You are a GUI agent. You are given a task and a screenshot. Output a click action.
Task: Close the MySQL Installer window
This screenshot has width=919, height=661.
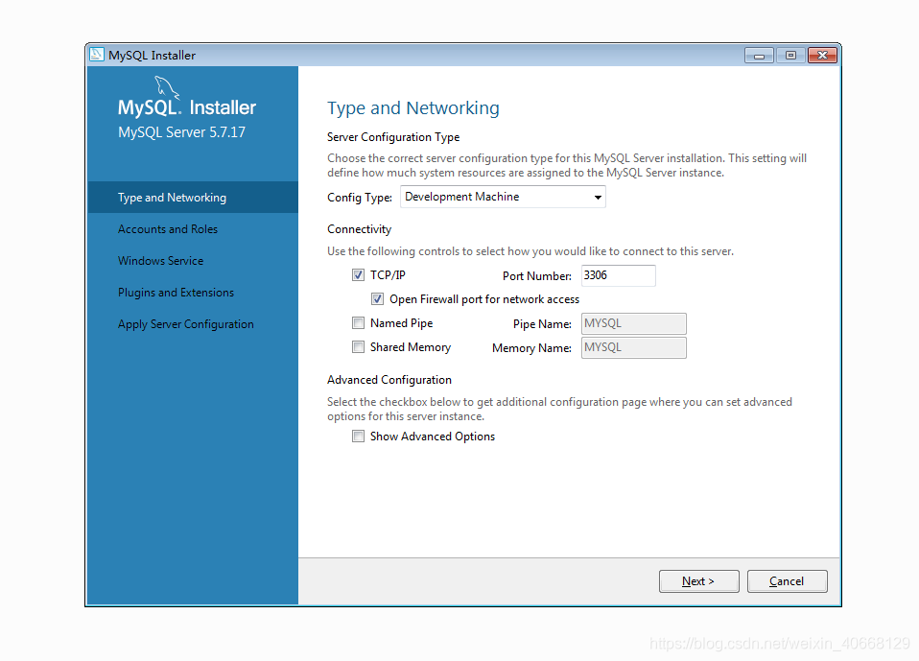[x=822, y=55]
